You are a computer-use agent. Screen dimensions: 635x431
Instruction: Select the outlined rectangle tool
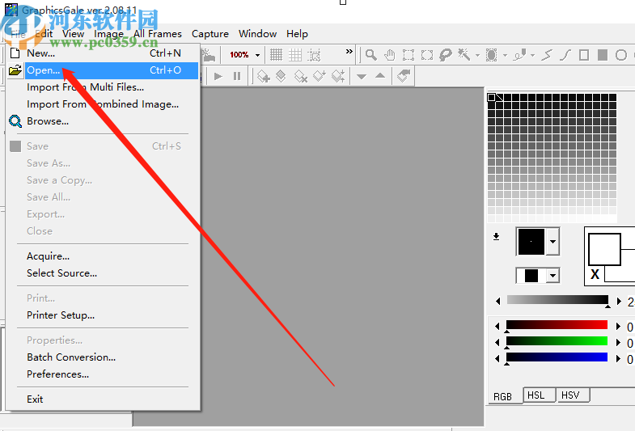(584, 55)
